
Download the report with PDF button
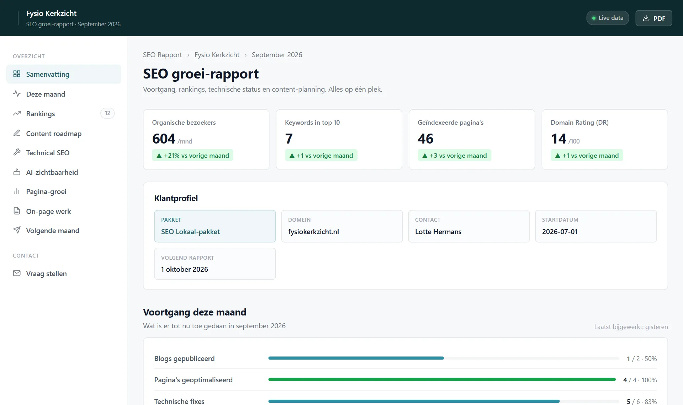coord(653,18)
